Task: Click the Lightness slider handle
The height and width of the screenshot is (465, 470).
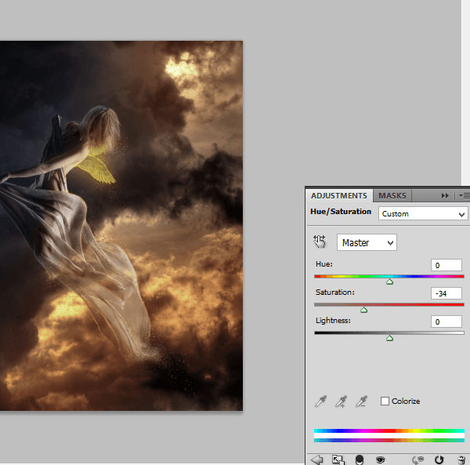Action: pos(389,338)
